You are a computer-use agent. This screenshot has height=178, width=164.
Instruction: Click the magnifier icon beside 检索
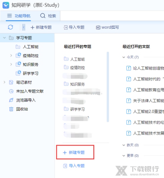(x=43, y=16)
